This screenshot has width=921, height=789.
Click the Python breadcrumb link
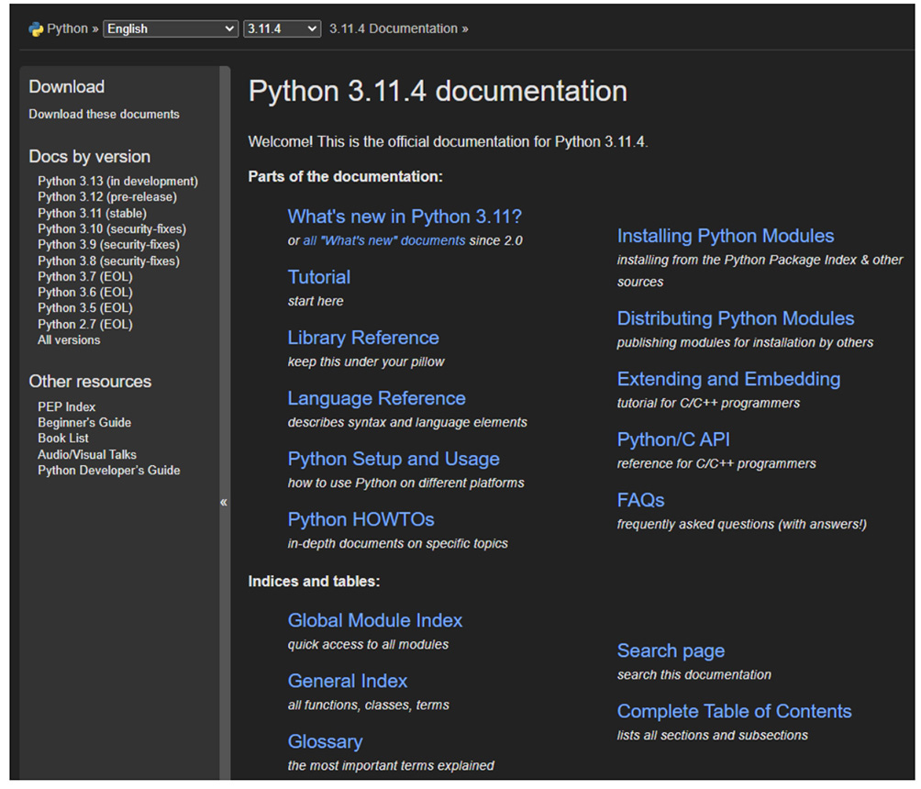coord(68,28)
